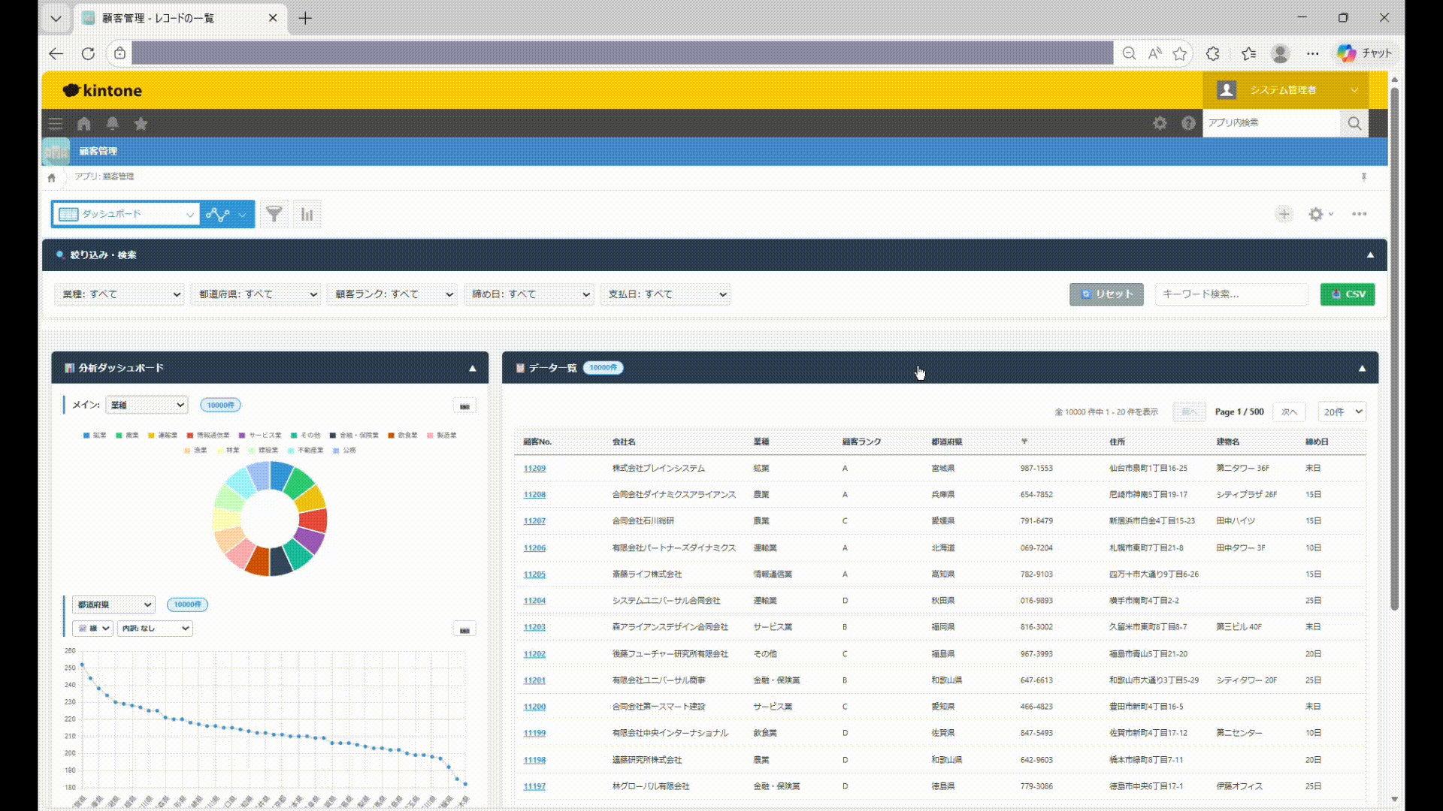This screenshot has height=811, width=1443.
Task: Open customer record link 11209
Action: pyautogui.click(x=534, y=468)
